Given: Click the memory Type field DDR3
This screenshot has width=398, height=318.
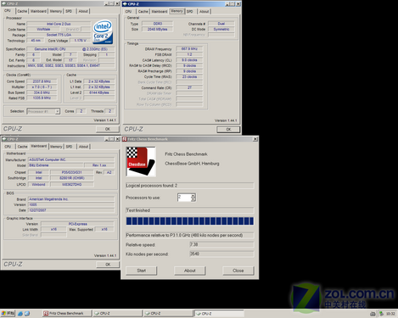Looking at the screenshot, I should coord(158,24).
